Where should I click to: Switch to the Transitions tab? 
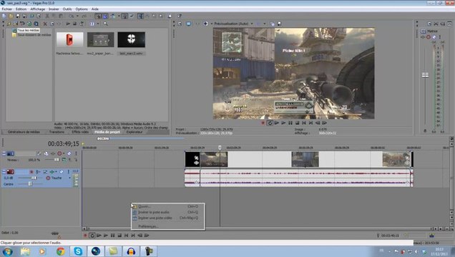click(57, 132)
